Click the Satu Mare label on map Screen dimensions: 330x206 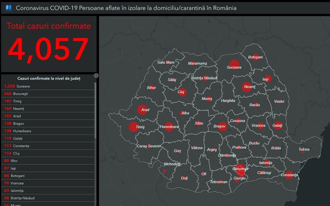[x=166, y=62]
